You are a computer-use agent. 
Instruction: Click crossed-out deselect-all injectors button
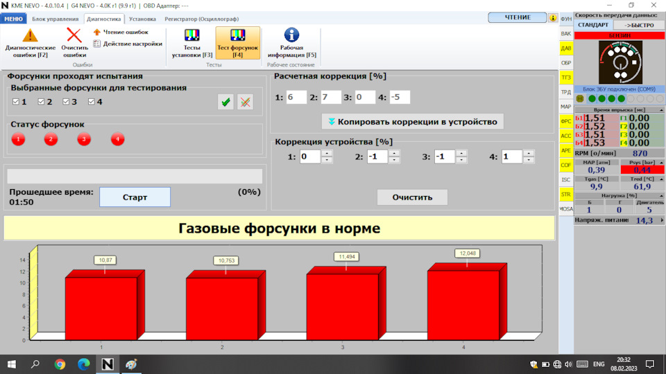click(x=245, y=103)
